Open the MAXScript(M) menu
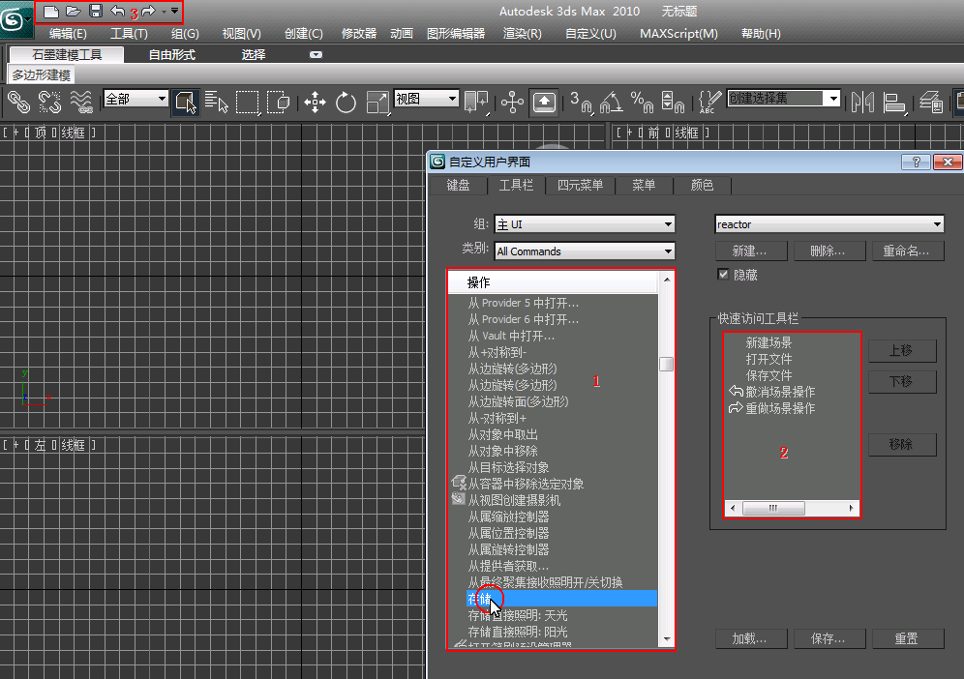This screenshot has width=964, height=679. pyautogui.click(x=678, y=34)
